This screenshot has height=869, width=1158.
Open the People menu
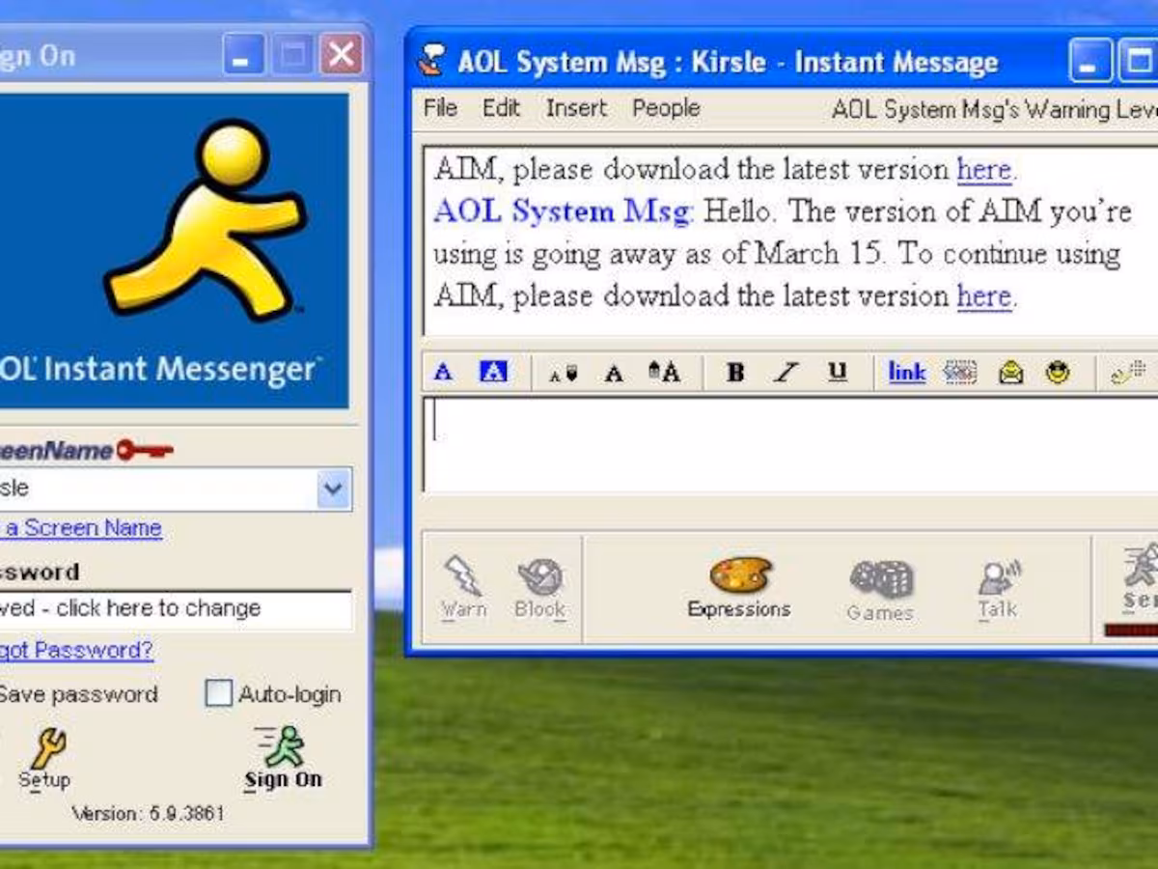point(665,108)
